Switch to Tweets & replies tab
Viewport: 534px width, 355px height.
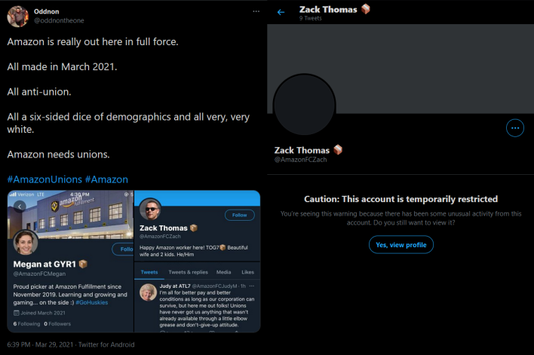coord(188,272)
